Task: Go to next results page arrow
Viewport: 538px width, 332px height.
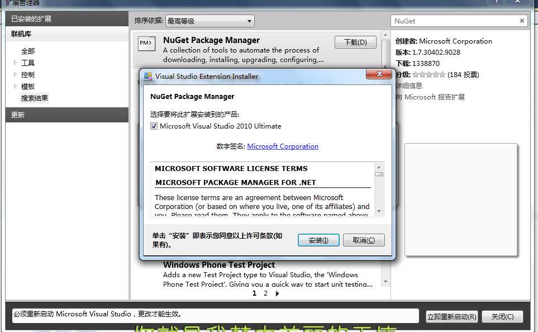Action: coord(277,293)
